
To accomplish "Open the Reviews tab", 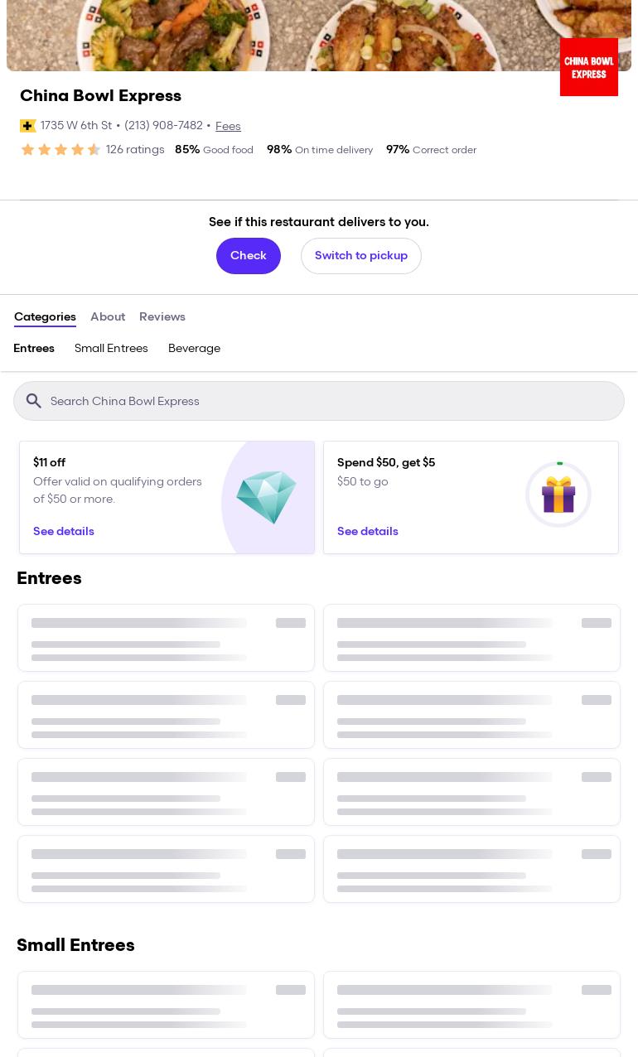I will coord(162,317).
